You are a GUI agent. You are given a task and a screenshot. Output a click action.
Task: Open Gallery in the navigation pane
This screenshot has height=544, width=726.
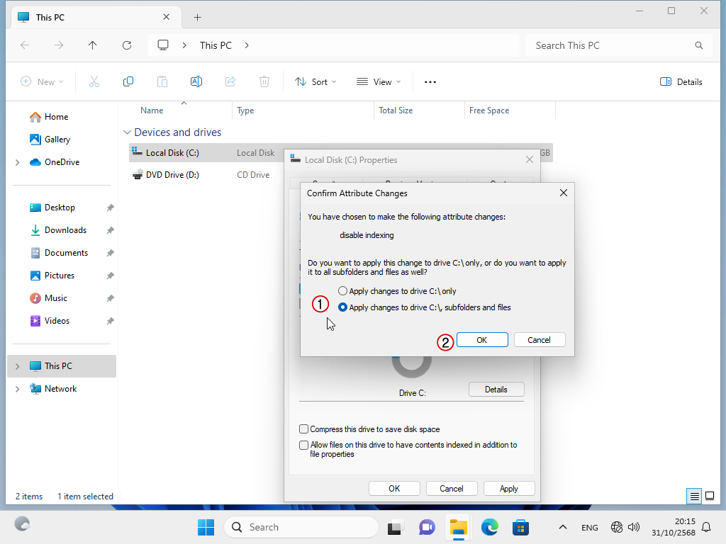point(57,140)
